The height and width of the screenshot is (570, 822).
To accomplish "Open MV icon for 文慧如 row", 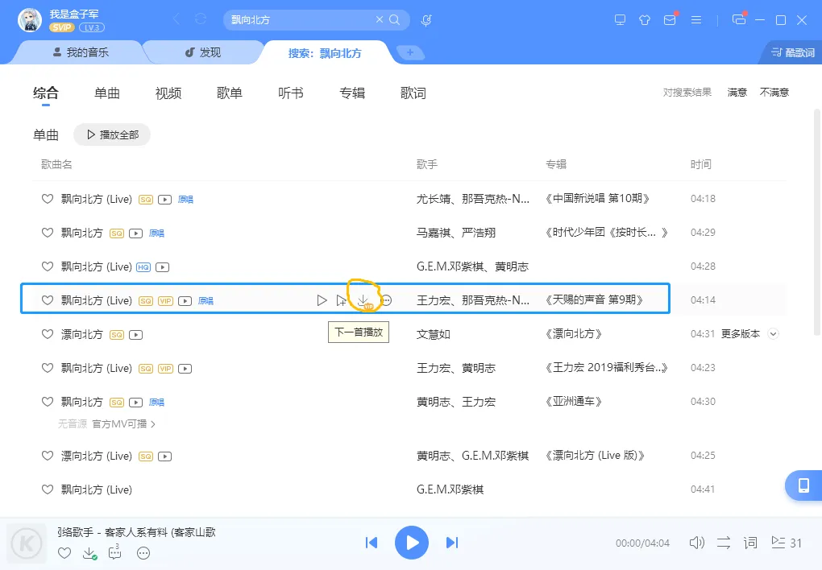I will [x=135, y=335].
